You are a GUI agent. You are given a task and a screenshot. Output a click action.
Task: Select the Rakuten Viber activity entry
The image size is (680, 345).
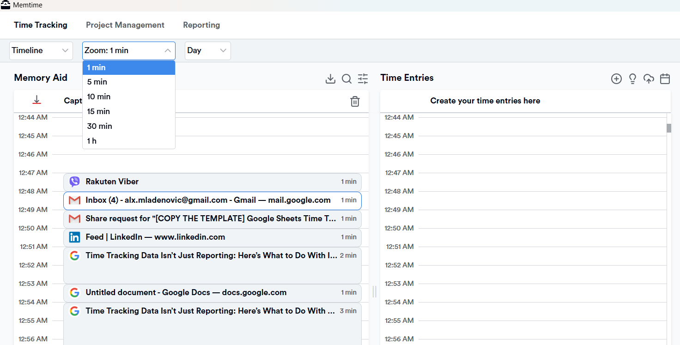212,182
